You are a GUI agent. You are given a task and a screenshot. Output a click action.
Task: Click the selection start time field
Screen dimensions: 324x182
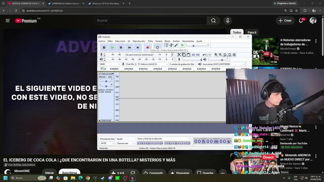click(150, 143)
